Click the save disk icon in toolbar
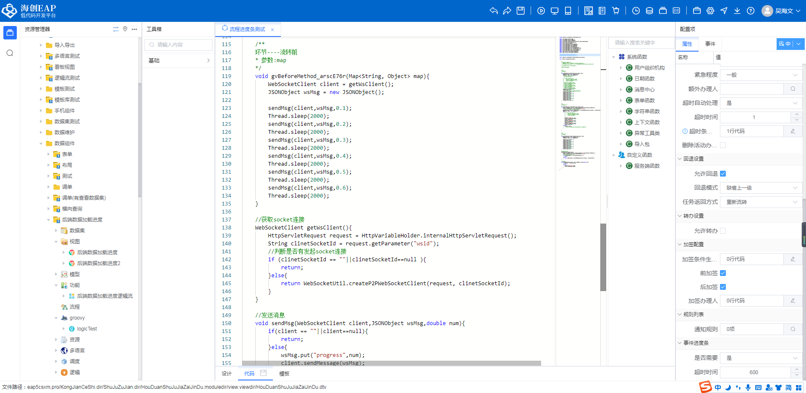Screen dimensions: 806x393 pos(521,11)
